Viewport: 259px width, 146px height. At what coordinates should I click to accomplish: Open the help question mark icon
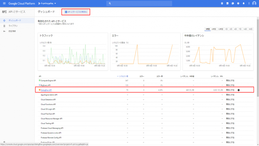pyautogui.click(x=238, y=3)
